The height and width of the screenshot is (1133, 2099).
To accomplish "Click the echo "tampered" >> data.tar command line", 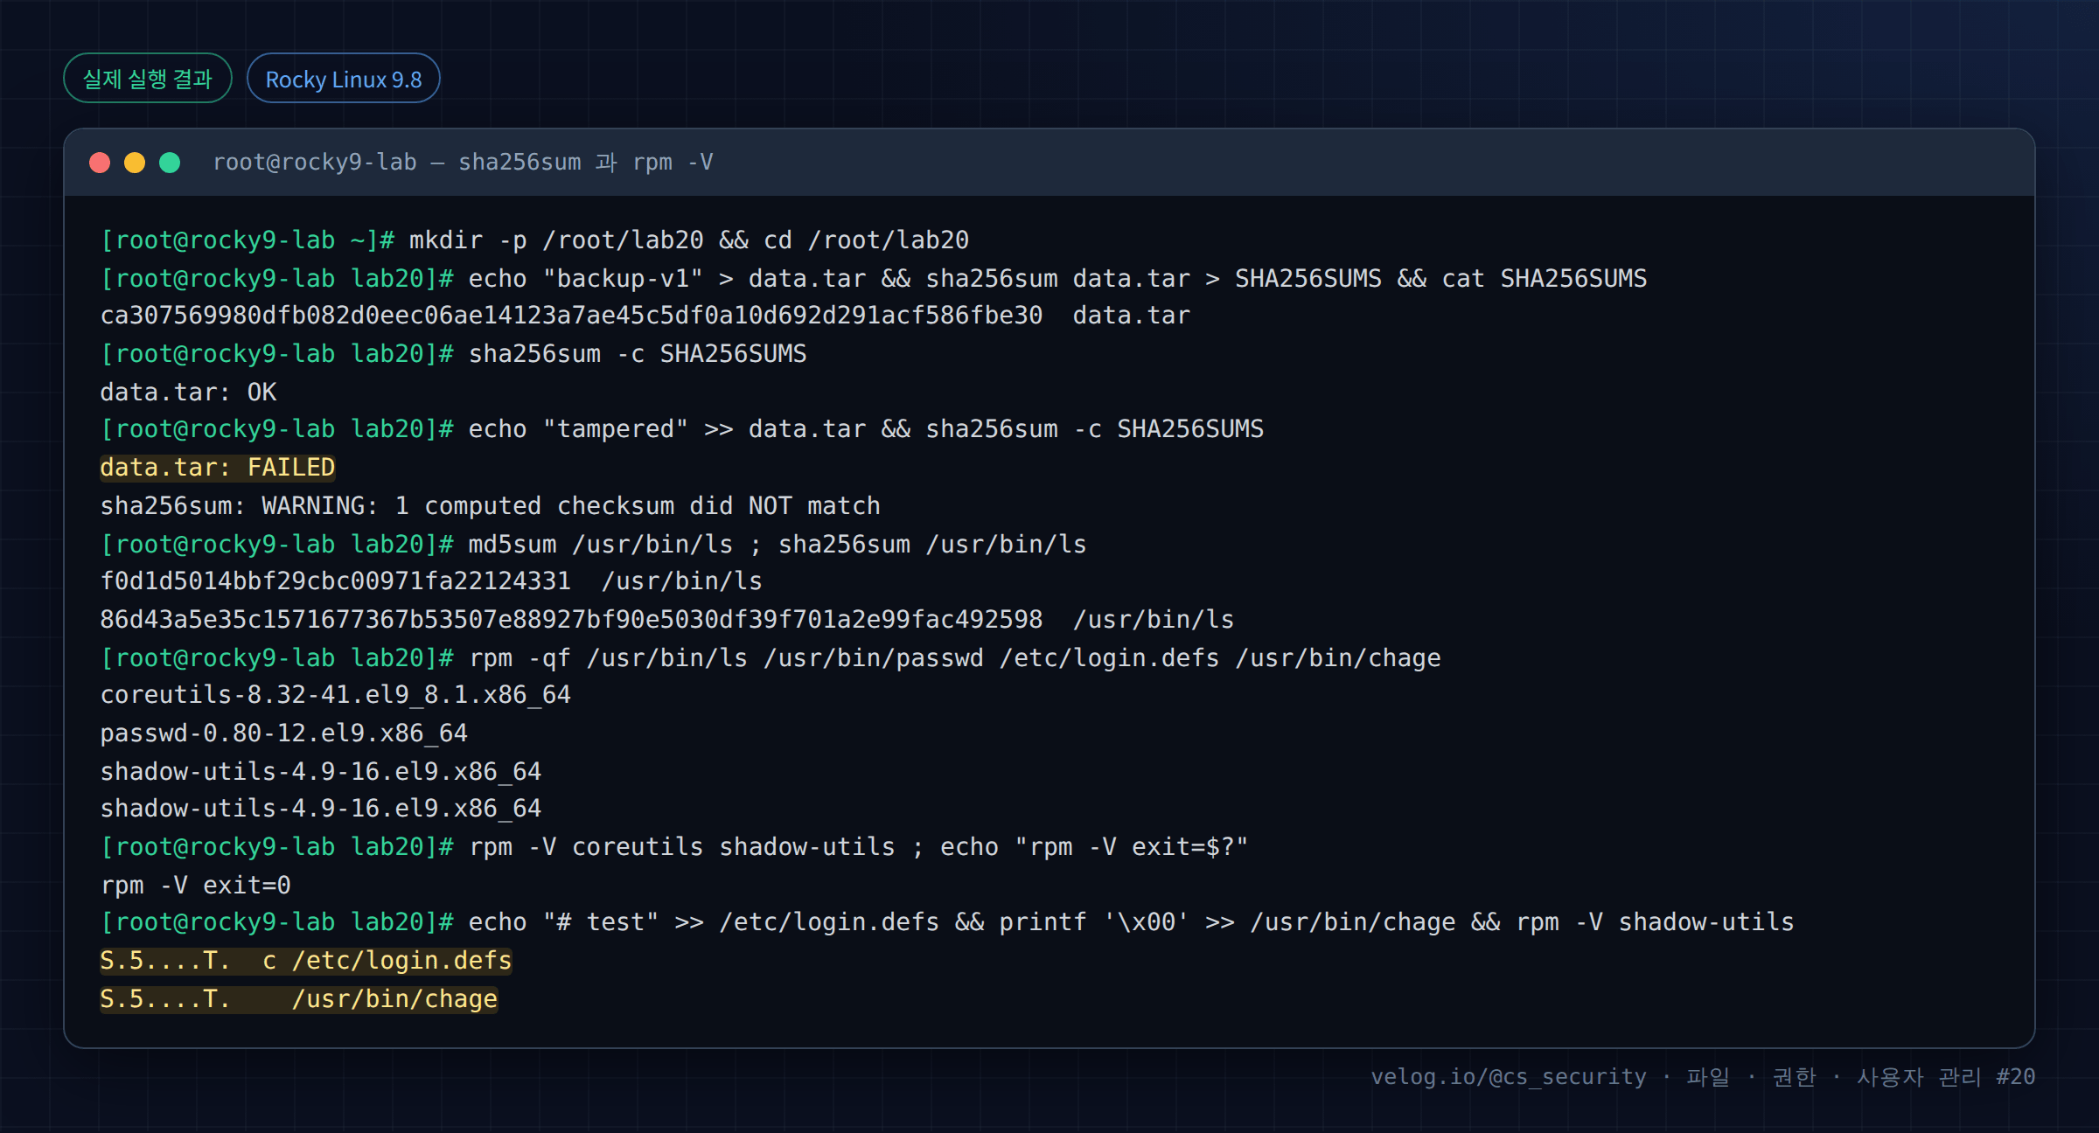I will point(682,429).
